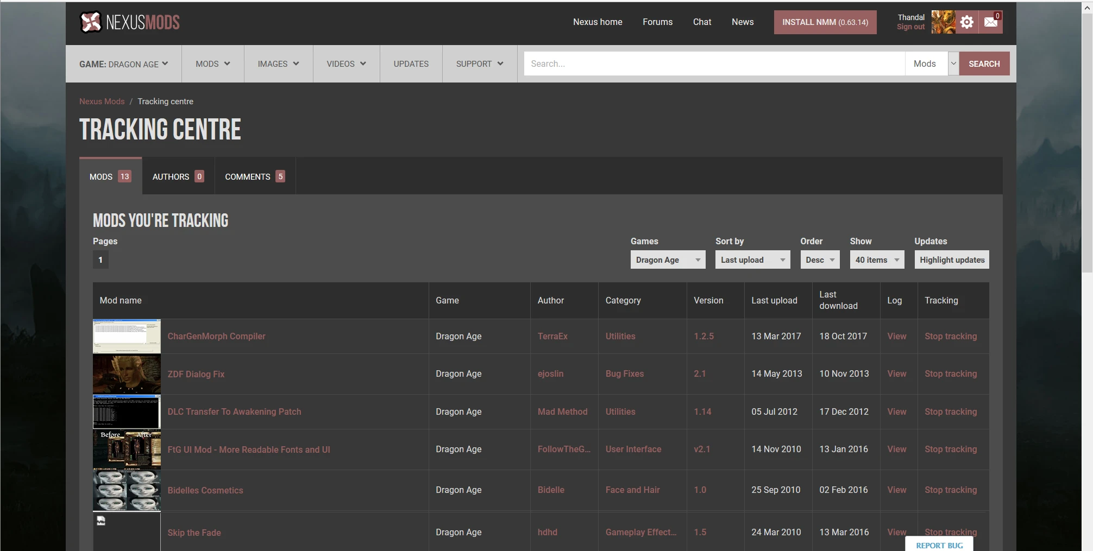Open the messages envelope icon
1093x551 pixels.
click(991, 22)
